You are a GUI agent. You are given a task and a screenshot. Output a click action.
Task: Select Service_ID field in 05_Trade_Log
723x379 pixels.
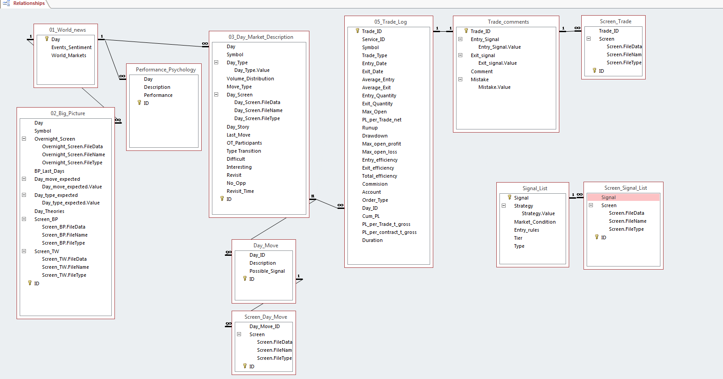(x=373, y=39)
